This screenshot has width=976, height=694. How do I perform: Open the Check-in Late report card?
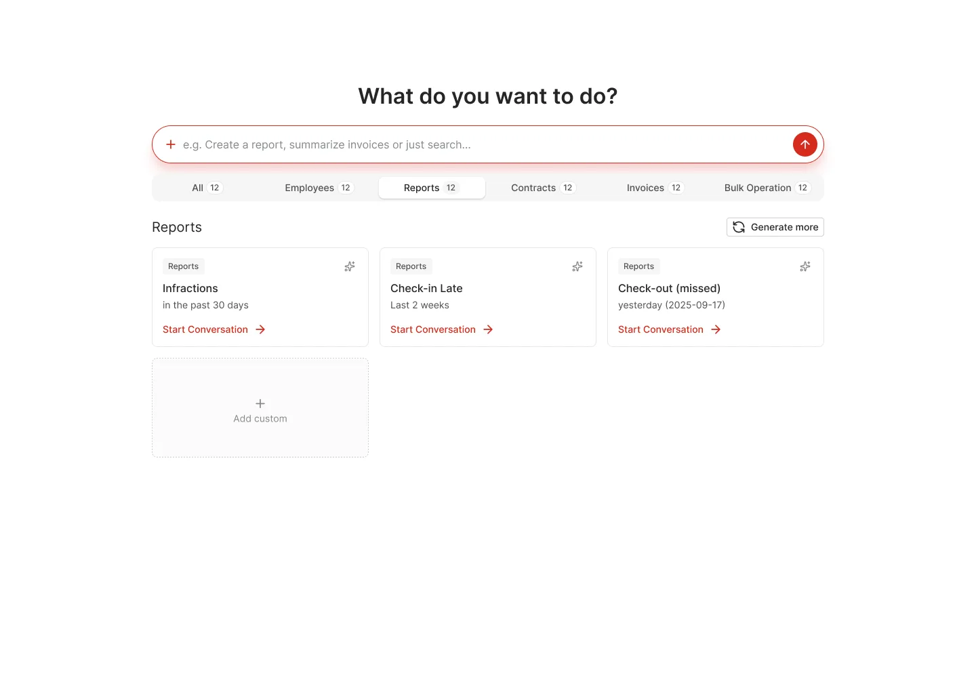pos(488,297)
